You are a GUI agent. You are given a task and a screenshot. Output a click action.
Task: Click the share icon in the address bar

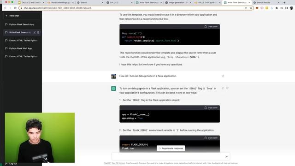click(x=246, y=8)
